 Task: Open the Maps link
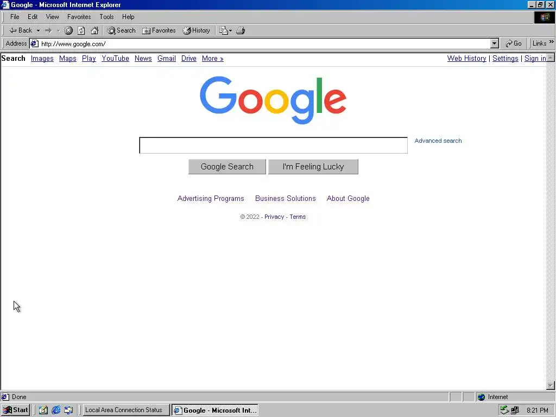(68, 59)
